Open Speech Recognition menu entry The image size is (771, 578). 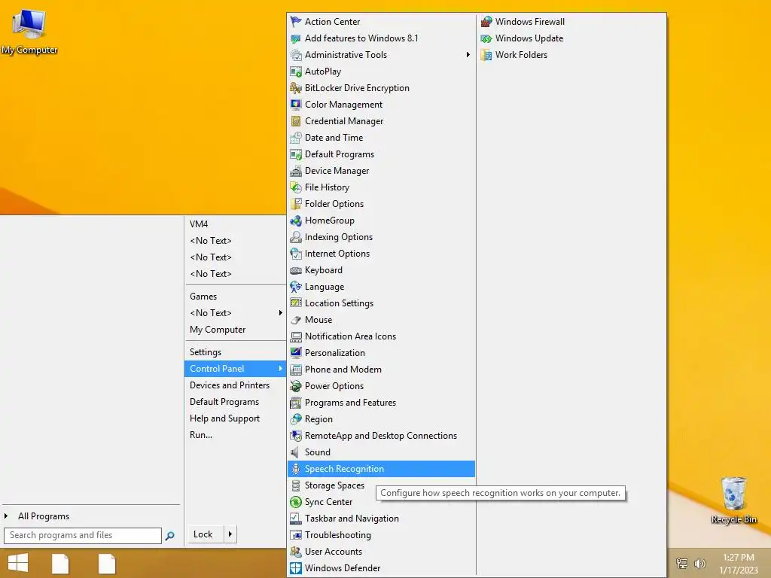[381, 469]
